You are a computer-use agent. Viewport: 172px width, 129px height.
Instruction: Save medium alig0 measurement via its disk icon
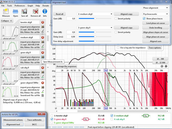click(43, 42)
